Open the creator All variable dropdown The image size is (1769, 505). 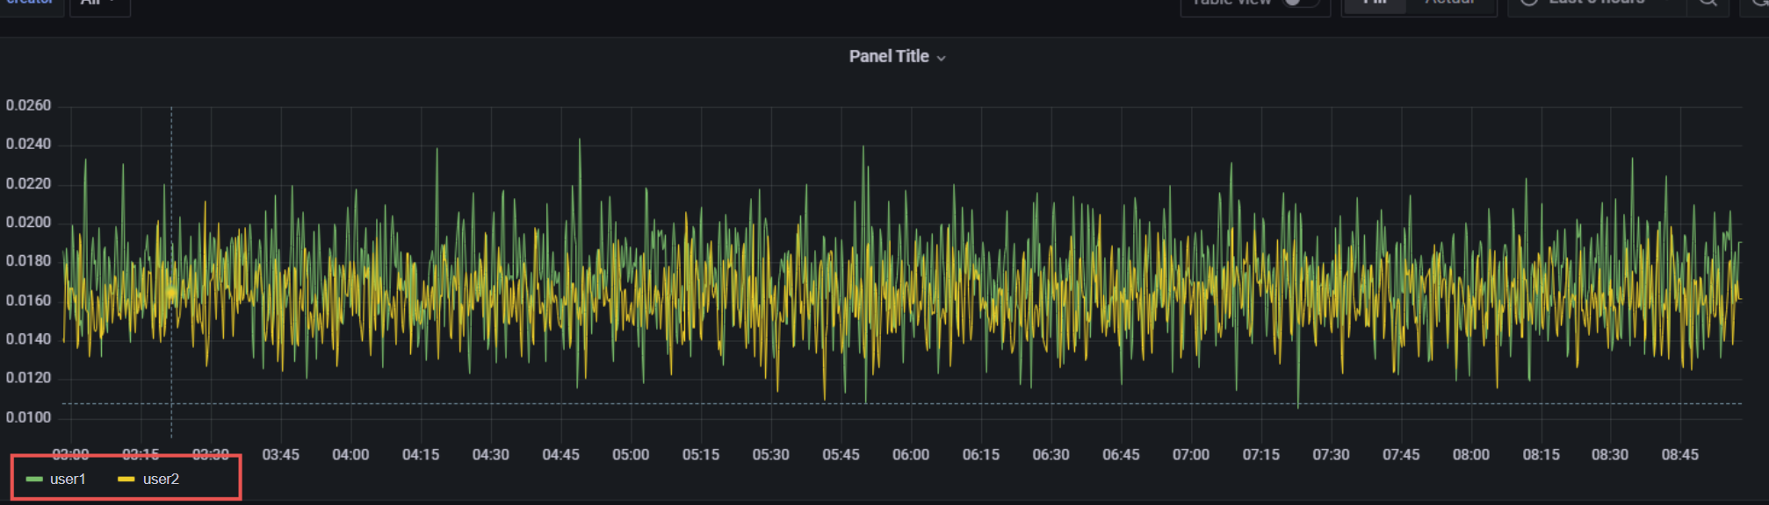point(99,4)
